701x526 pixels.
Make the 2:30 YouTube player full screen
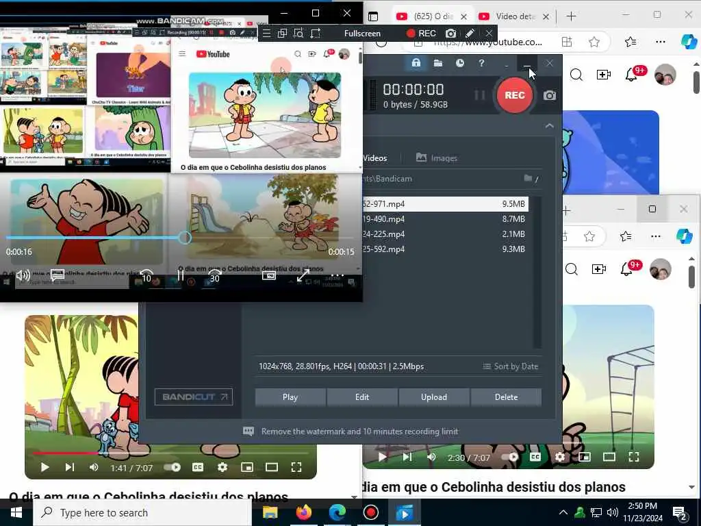pyautogui.click(x=633, y=457)
